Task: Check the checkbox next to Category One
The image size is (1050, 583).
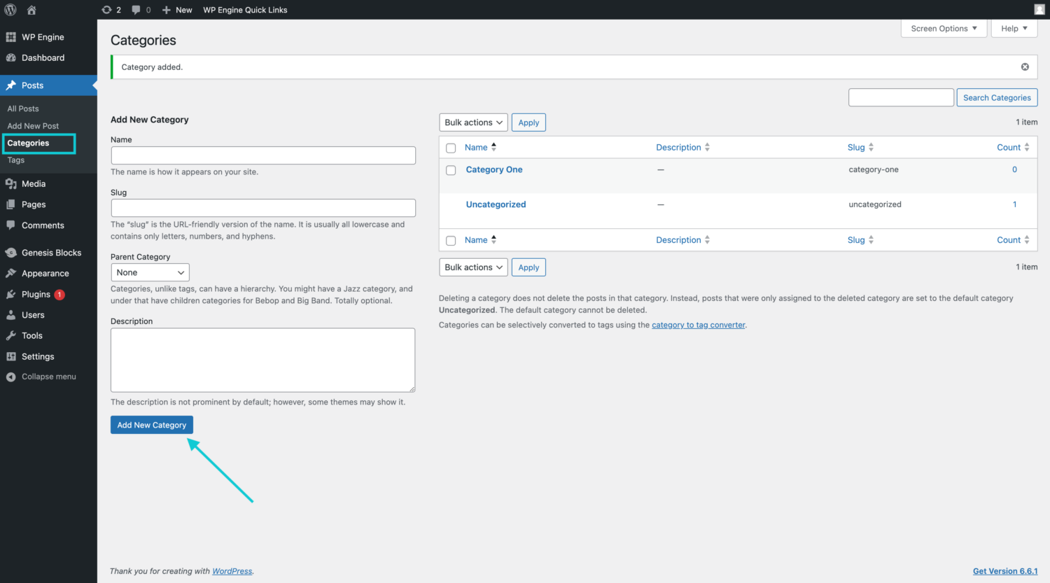Action: tap(451, 169)
